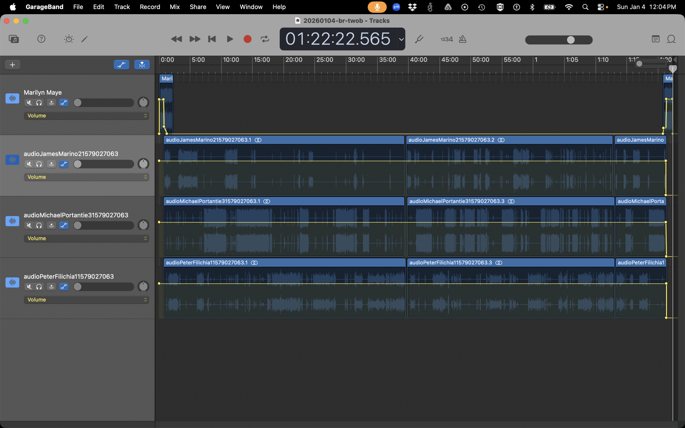
Task: Open the Loop Browser icon
Action: pos(671,39)
